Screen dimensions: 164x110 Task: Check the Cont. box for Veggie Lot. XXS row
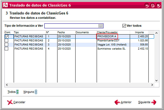pyautogui.click(x=7, y=44)
